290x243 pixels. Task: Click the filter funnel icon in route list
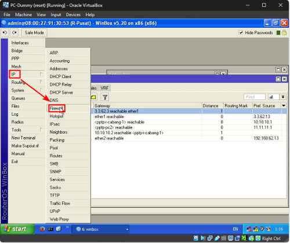point(105,97)
